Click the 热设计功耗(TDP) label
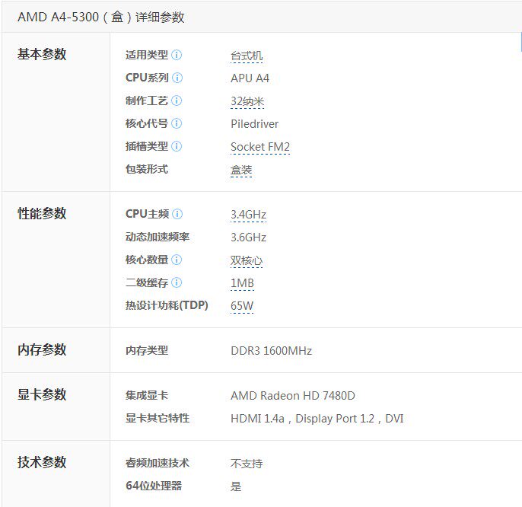The image size is (522, 507). (167, 305)
